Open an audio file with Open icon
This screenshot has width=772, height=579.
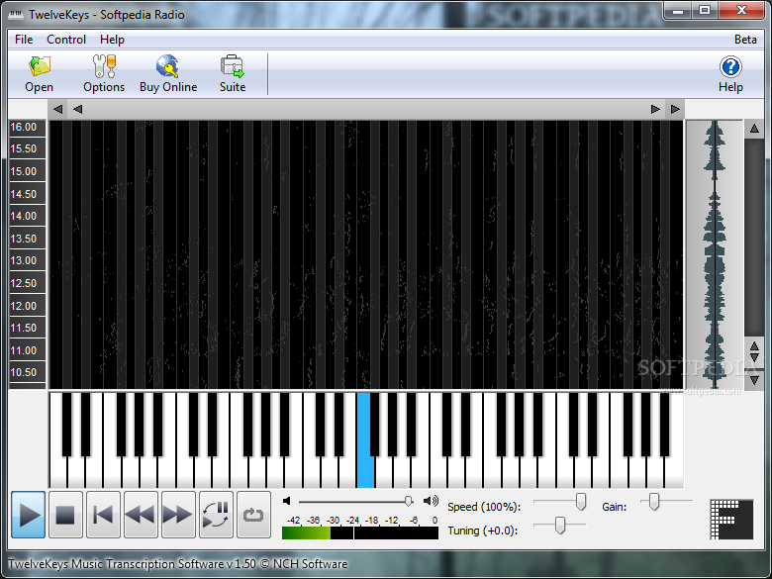[39, 74]
